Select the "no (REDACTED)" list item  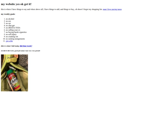(13, 28)
